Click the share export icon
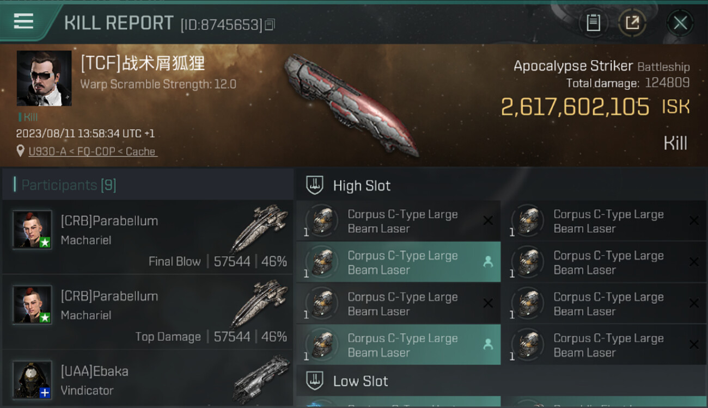 click(632, 23)
